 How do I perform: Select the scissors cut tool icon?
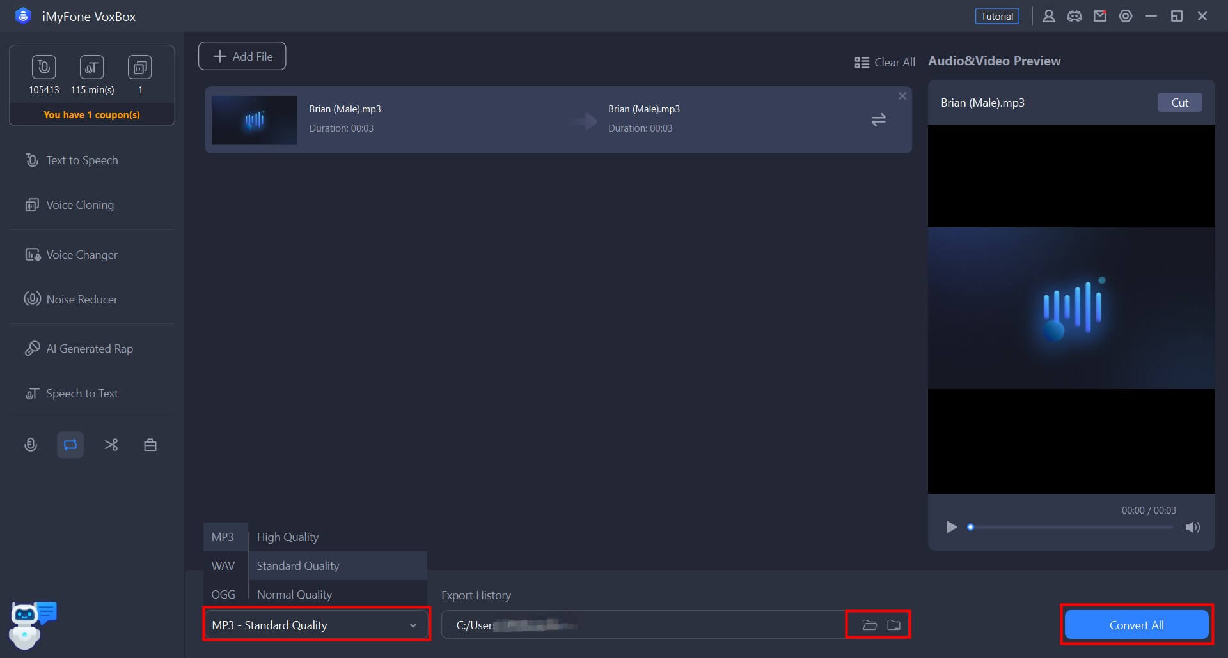[111, 445]
